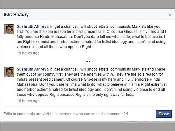
Task: Click the second comment's body text
Action: click(87, 84)
